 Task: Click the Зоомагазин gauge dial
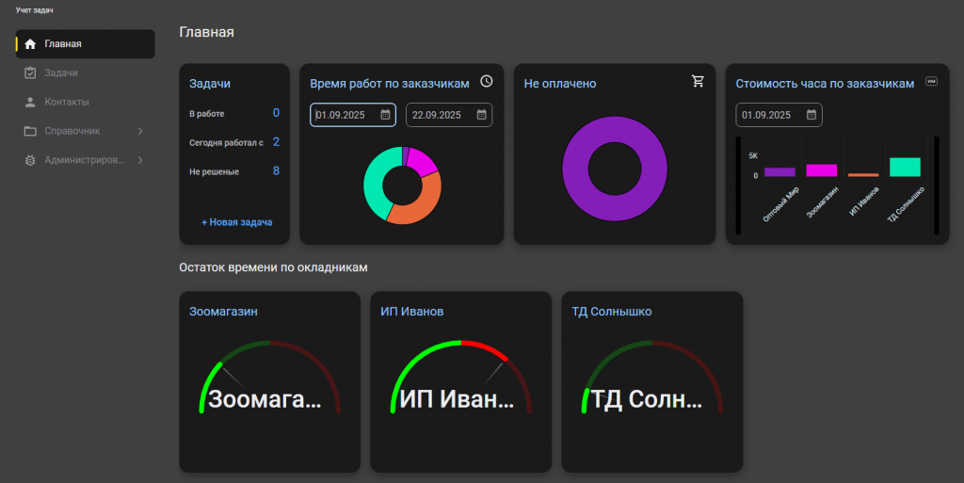(x=270, y=376)
